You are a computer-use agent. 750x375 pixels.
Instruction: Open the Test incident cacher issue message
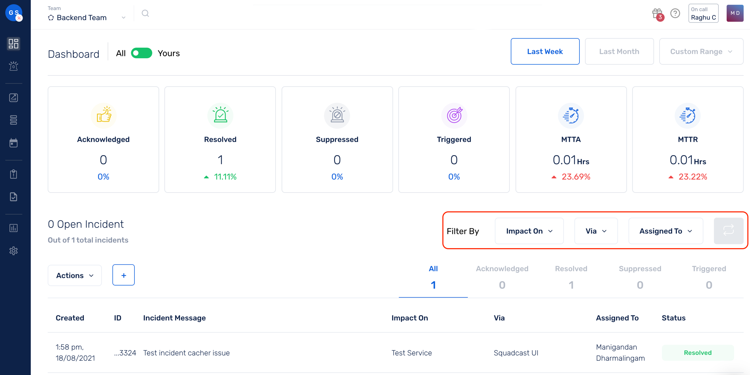coord(187,353)
